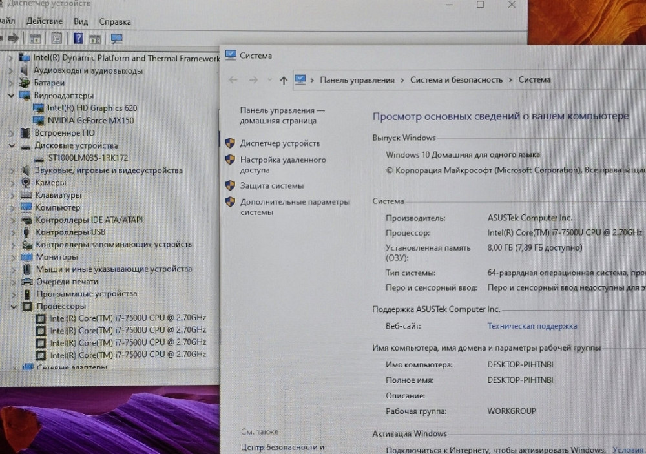Select Контроллеры IDE ATA/ATAPI category
The width and height of the screenshot is (646, 454).
(x=89, y=220)
